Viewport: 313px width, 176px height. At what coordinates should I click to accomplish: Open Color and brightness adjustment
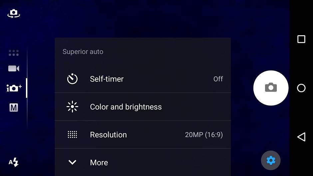point(126,107)
